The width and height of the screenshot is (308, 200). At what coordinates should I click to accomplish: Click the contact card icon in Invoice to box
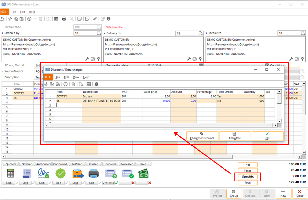pos(297,59)
